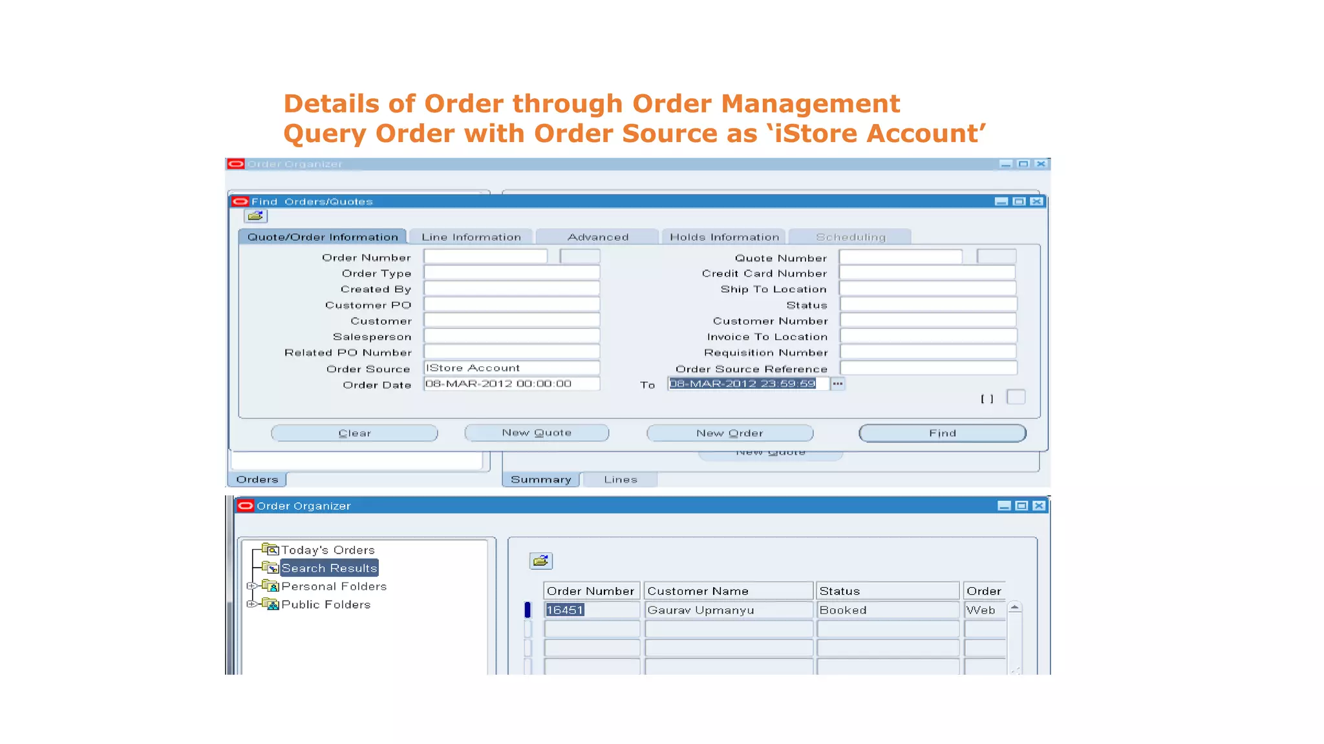The width and height of the screenshot is (1324, 744).
Task: Click the Created By field
Action: click(x=512, y=288)
